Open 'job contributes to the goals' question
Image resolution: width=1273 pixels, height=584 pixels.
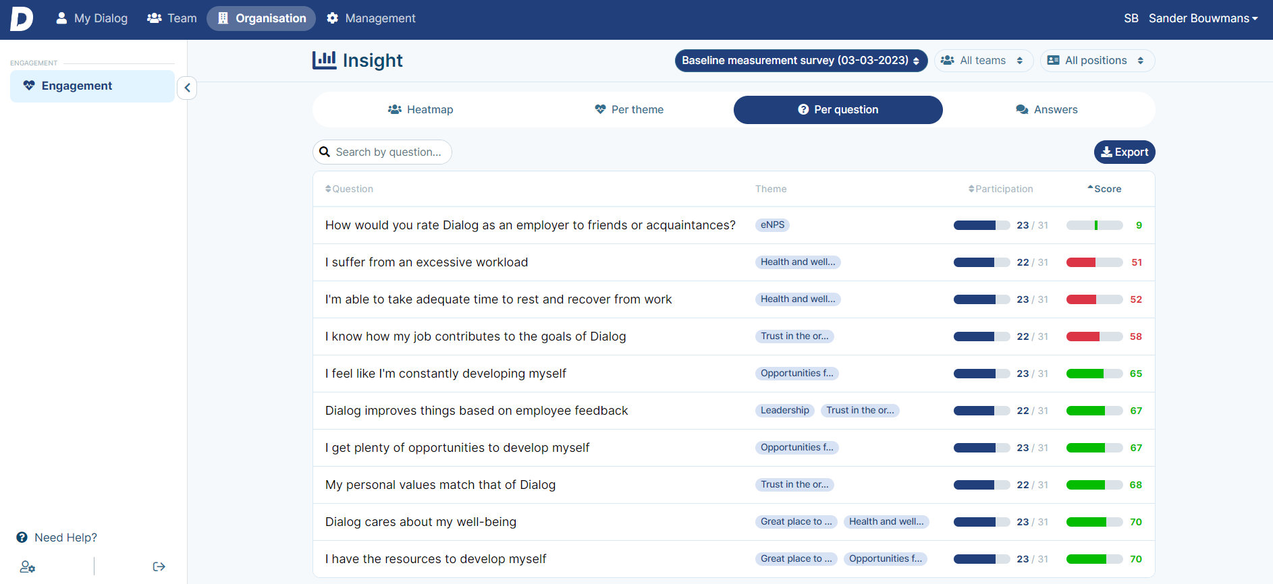click(x=734, y=337)
